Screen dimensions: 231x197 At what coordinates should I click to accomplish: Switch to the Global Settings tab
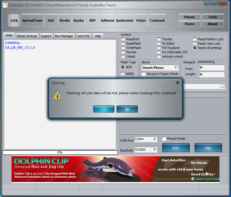coord(27,36)
